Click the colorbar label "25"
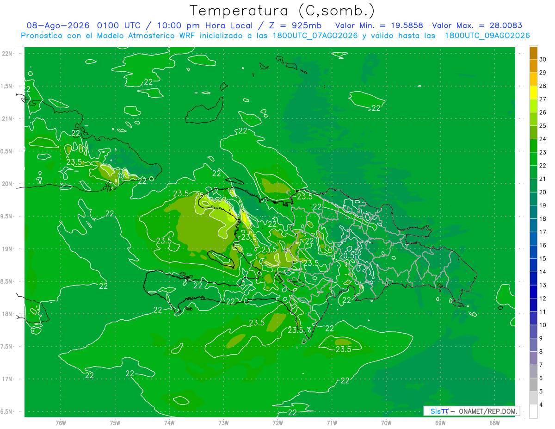This screenshot has height=429, width=555. 543,126
